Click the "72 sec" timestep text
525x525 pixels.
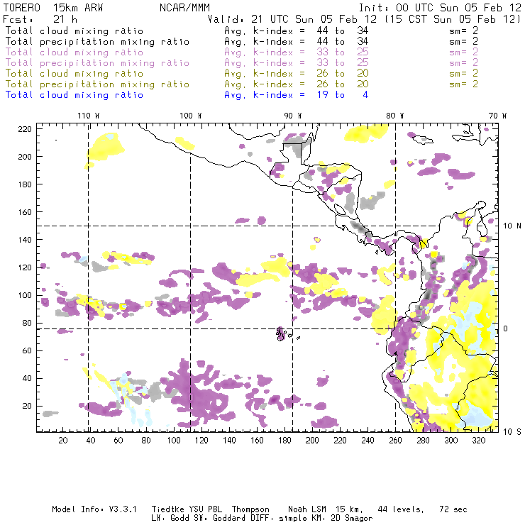tap(453, 509)
